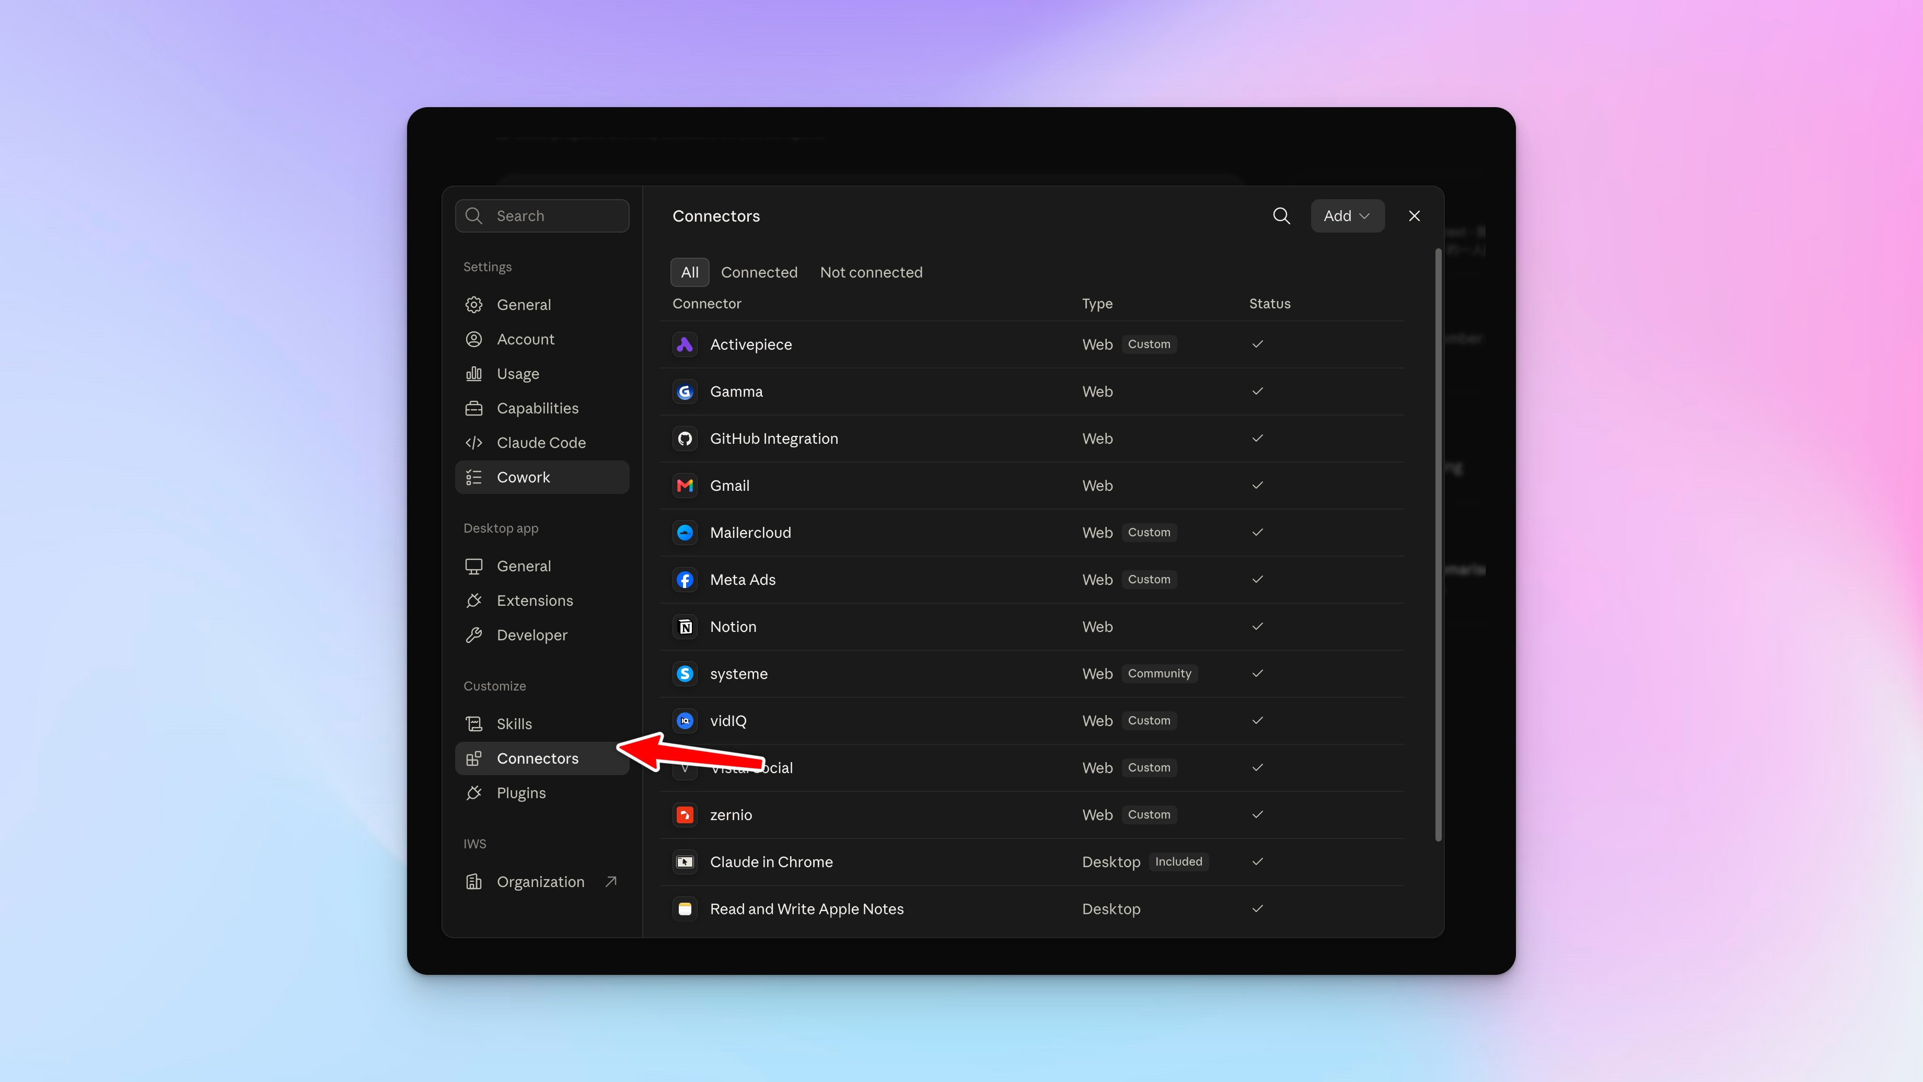Image resolution: width=1923 pixels, height=1082 pixels.
Task: Focus the settings Search field
Action: tap(542, 216)
